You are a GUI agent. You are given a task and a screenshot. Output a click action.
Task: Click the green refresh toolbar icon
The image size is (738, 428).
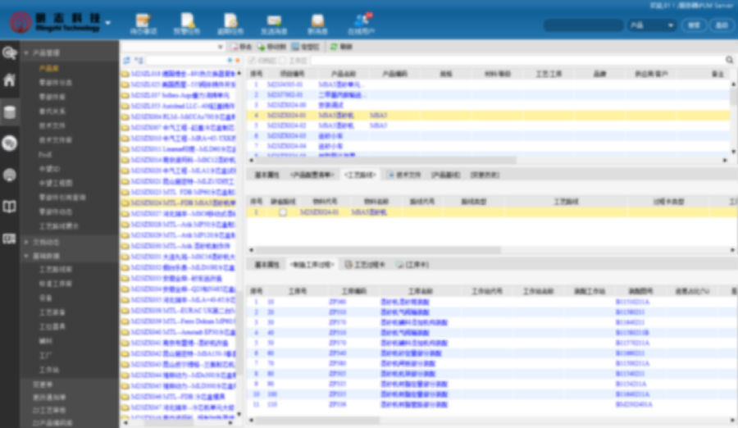click(334, 47)
